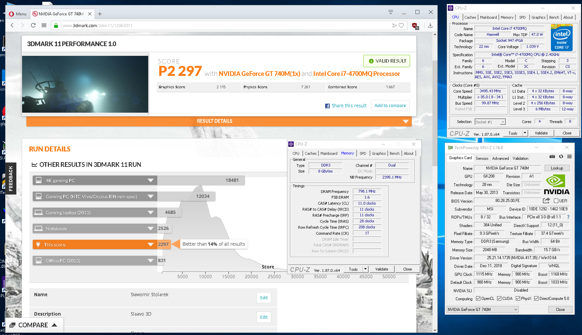Open the Advanced tab in GPU-Z
Viewport: 582px width, 335px height.
(x=500, y=158)
